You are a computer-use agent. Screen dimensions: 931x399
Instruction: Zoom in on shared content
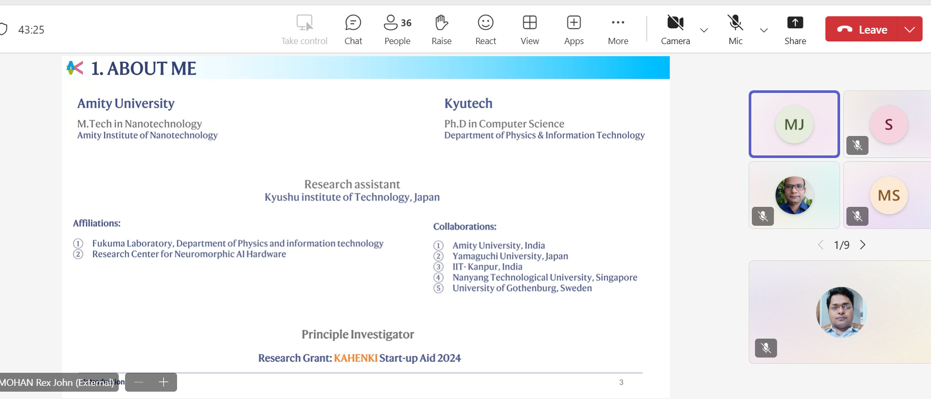(x=163, y=382)
